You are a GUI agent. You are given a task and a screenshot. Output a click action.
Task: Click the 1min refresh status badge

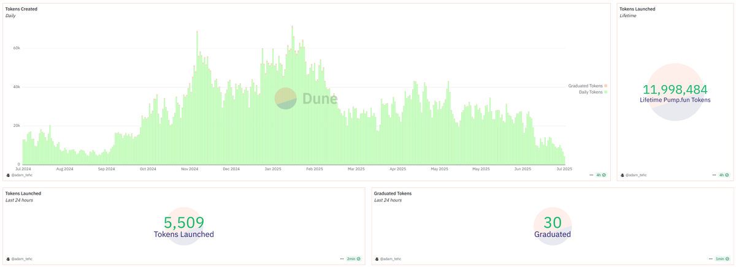pos(723,259)
